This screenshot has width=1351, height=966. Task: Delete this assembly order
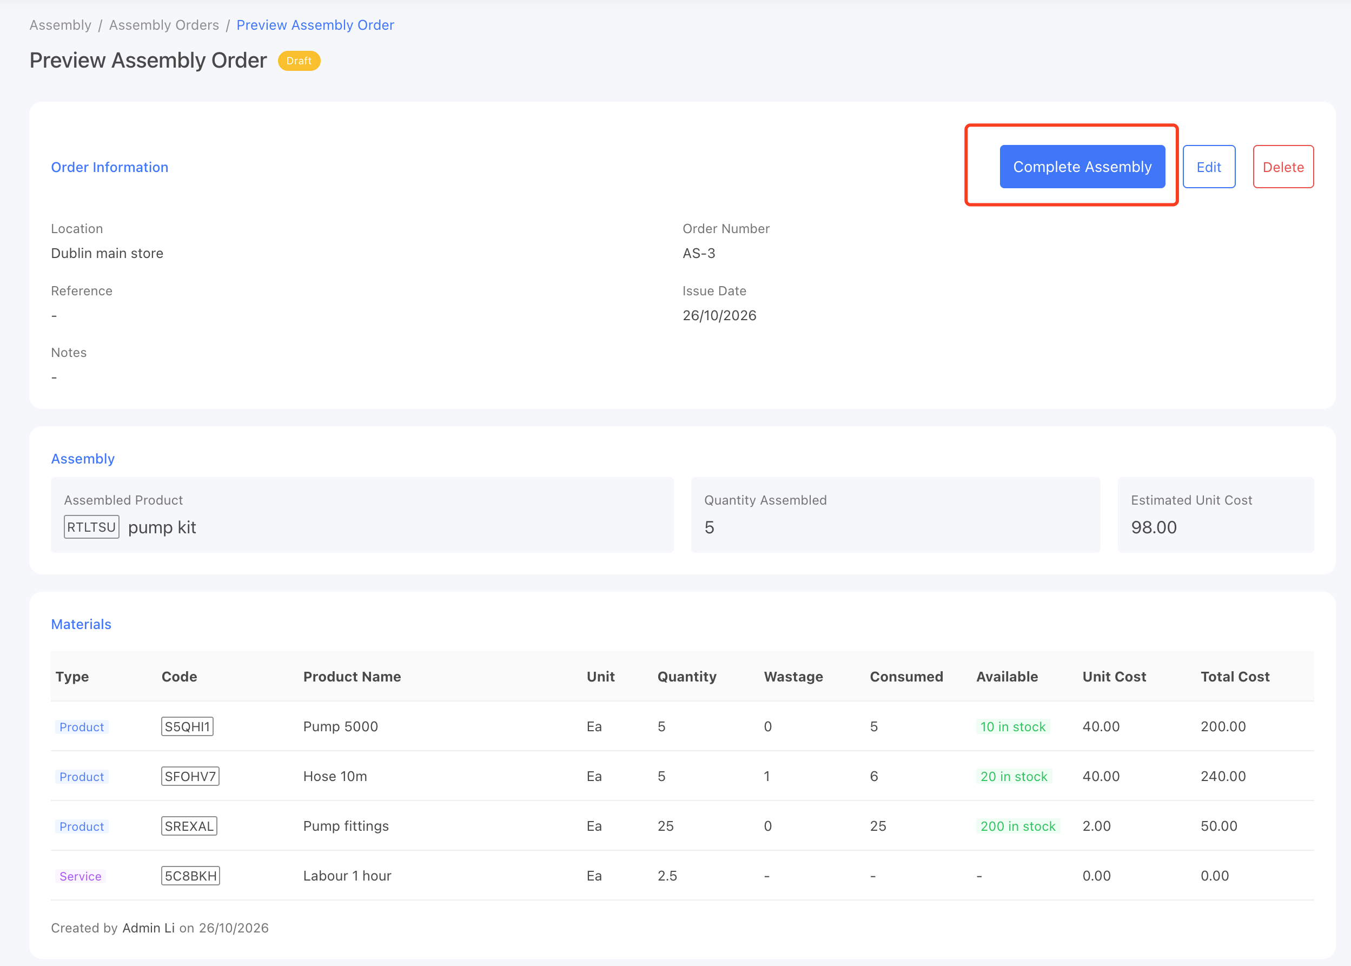[x=1283, y=167]
